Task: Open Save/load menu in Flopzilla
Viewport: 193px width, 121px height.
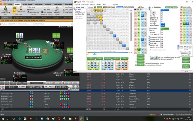Action: (77, 5)
